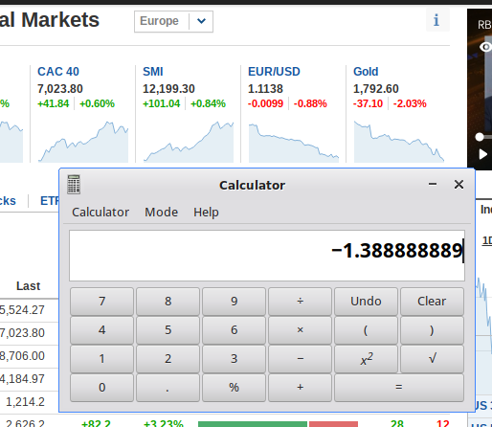The width and height of the screenshot is (492, 427).
Task: Open the Mode menu
Action: (162, 213)
